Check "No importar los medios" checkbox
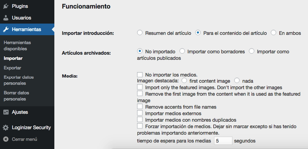This screenshot has height=149, width=308. click(x=139, y=74)
